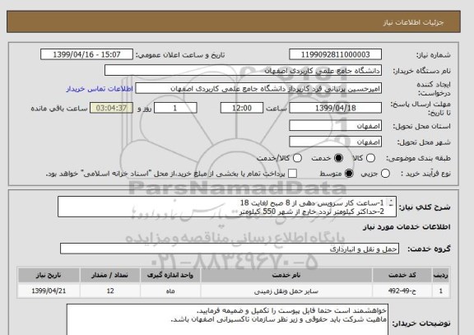
Task: Click response deadline date 1399/04/18
Action: 335,108
